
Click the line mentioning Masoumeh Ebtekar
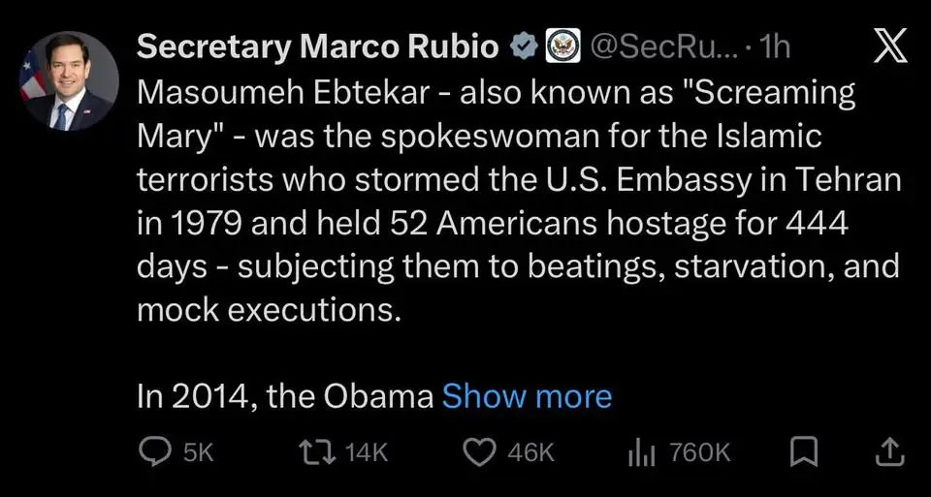(x=496, y=94)
